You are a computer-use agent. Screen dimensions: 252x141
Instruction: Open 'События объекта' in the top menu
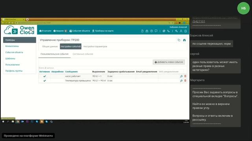click(x=80, y=31)
